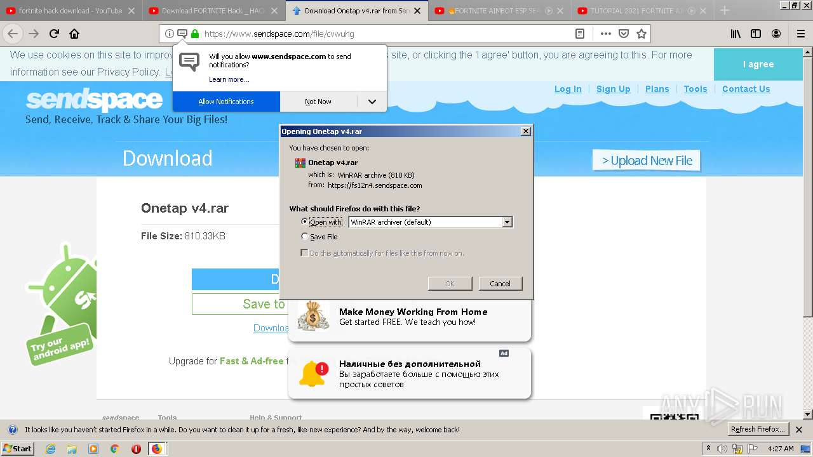Open the Sign Up link

613,89
